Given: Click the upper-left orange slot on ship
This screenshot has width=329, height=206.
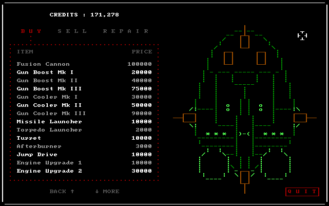Looking at the screenshot, I should coord(228,58).
